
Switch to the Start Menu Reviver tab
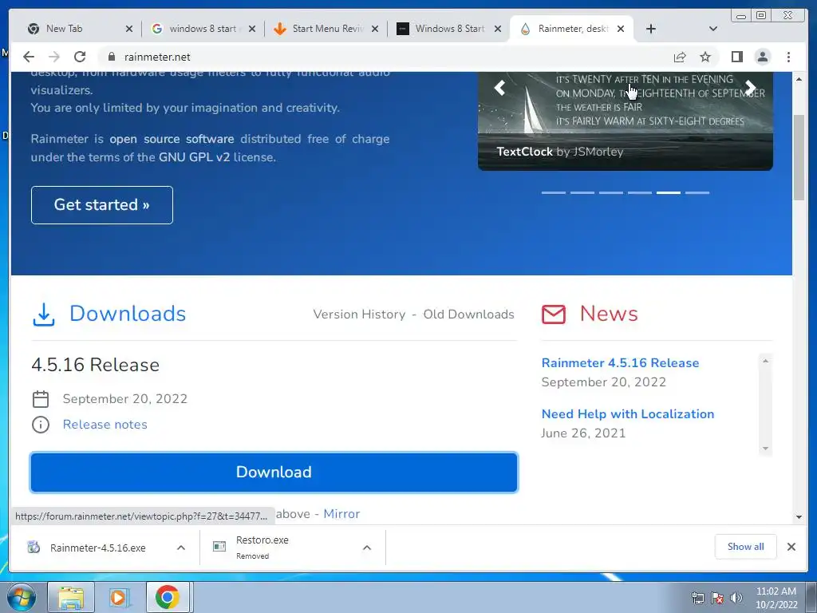point(327,29)
